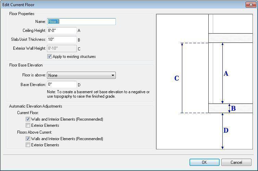This screenshot has width=258, height=171.
Task: Click the C wall height label in diagram
Action: [177, 78]
